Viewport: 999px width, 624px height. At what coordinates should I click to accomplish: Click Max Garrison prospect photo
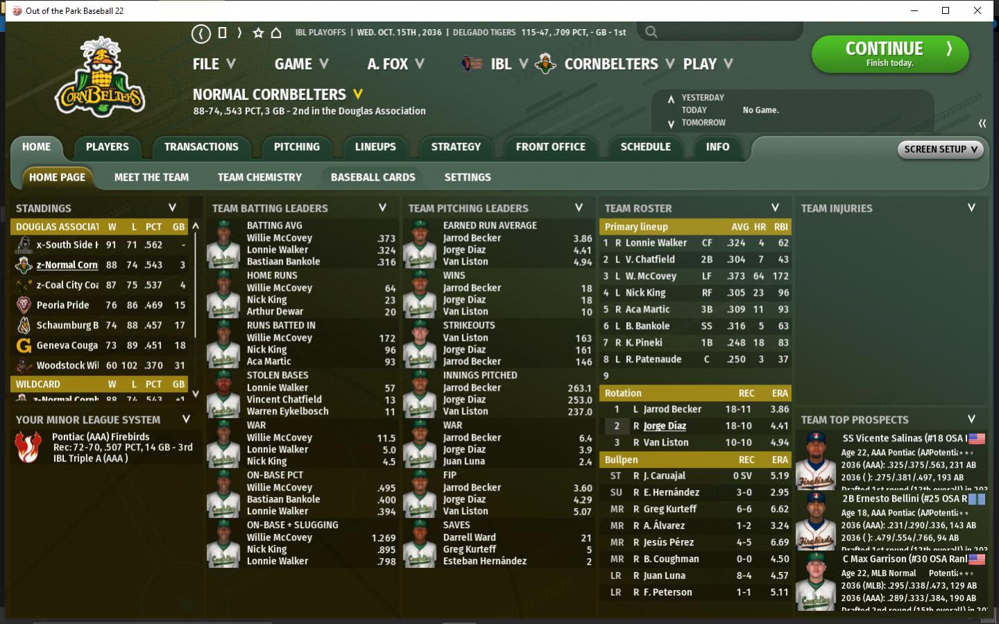tap(816, 582)
